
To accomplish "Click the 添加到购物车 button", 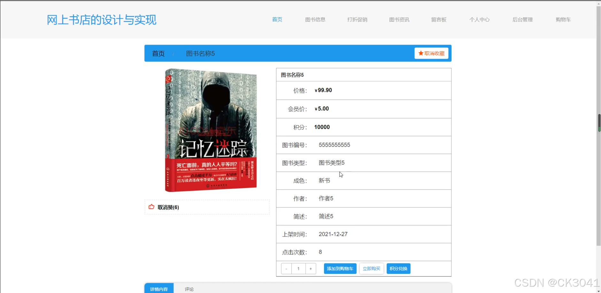I will [340, 268].
